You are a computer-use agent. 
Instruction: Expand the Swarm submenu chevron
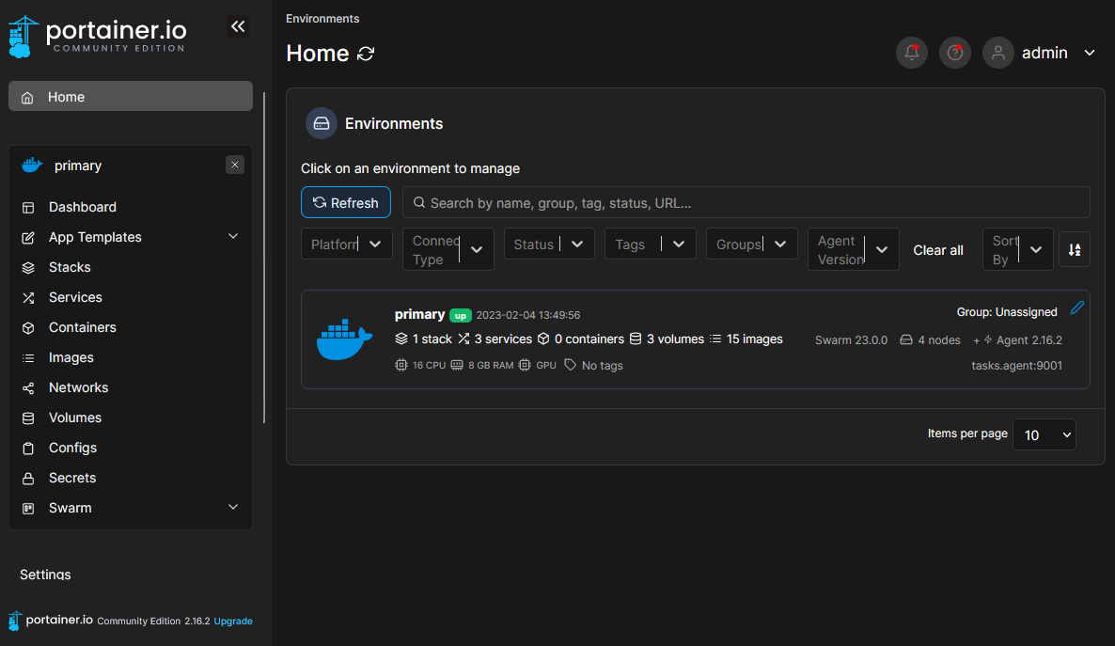[232, 507]
